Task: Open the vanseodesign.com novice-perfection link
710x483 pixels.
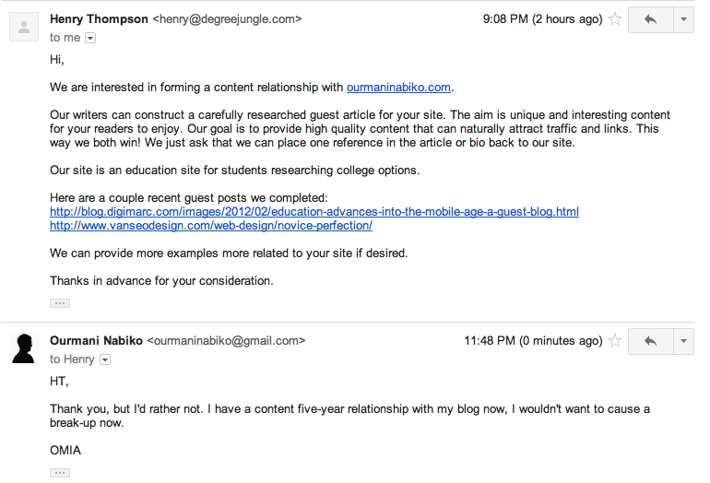Action: [211, 226]
